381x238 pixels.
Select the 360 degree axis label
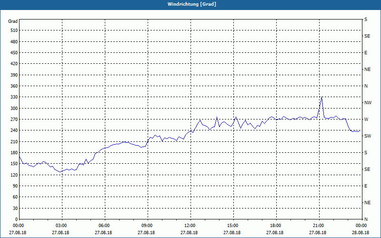(14, 86)
